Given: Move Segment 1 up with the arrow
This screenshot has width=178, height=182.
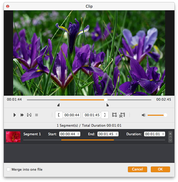Looking at the screenshot, I should [x=170, y=137].
